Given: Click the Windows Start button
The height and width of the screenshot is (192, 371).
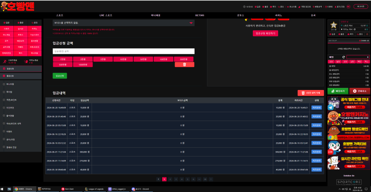Looking at the screenshot, I should (x=3, y=188).
